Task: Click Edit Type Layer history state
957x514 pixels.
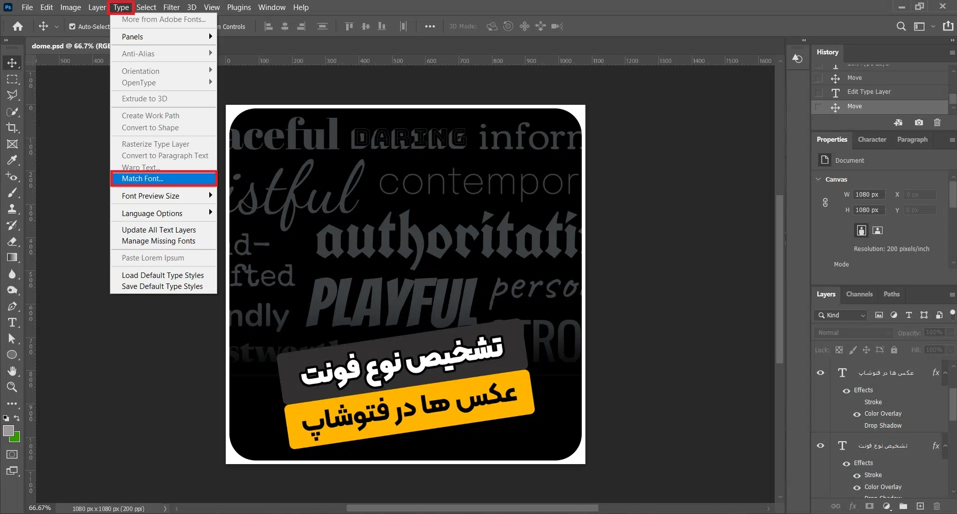Action: pyautogui.click(x=869, y=92)
